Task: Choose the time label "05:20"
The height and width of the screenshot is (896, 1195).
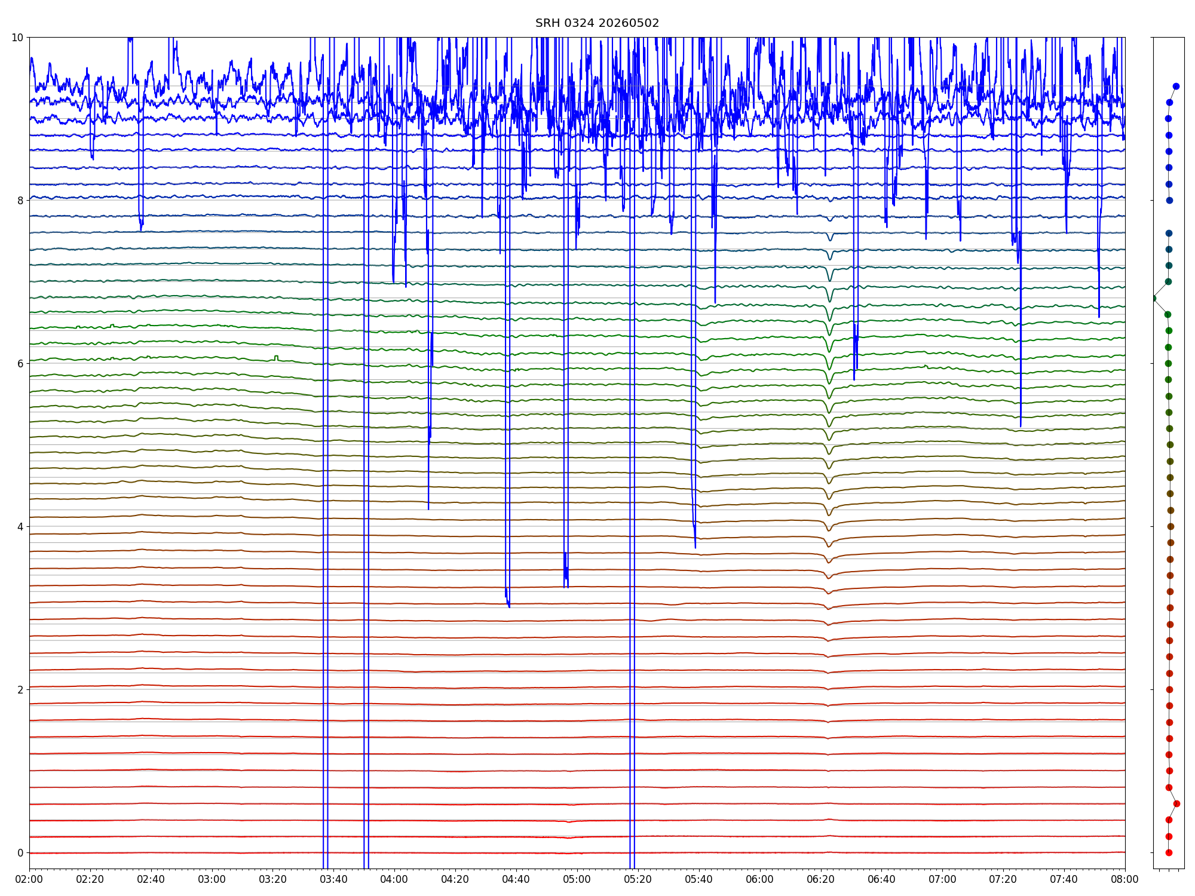Action: point(638,880)
